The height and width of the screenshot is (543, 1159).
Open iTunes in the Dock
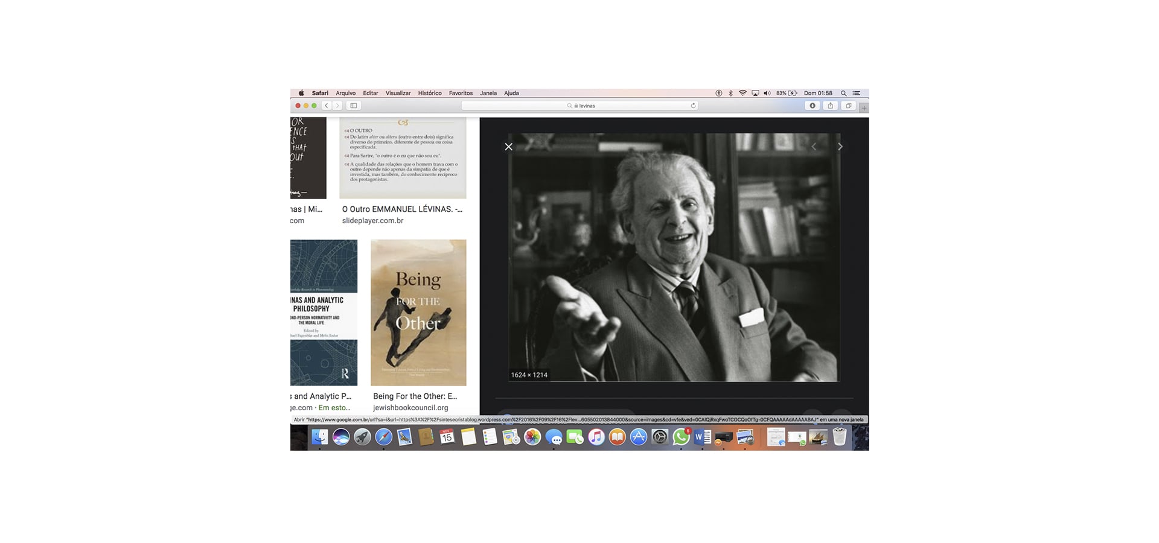[596, 437]
